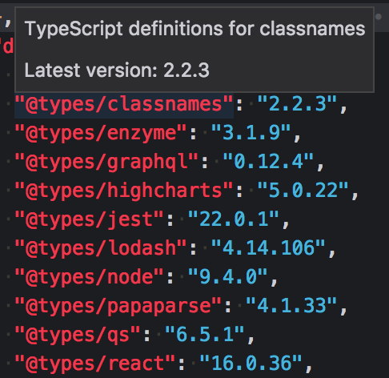Click the "3.1.9" enzyme version value
Screen dimensions: 389x378
click(x=251, y=133)
